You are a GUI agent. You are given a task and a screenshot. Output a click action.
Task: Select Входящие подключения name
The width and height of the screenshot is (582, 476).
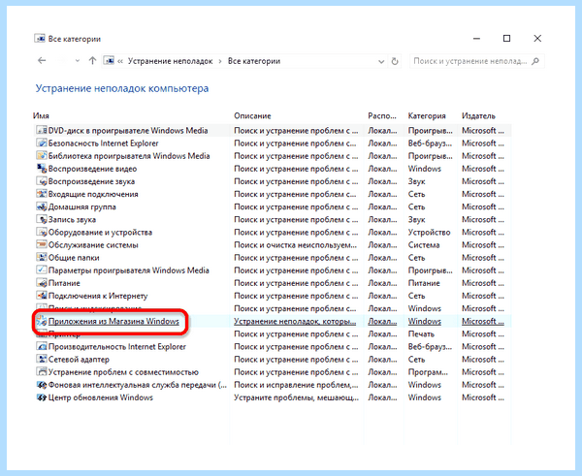[x=93, y=194]
